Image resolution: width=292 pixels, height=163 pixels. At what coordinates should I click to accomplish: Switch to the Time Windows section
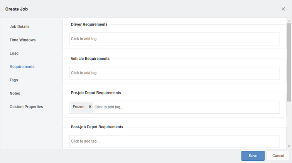23,40
